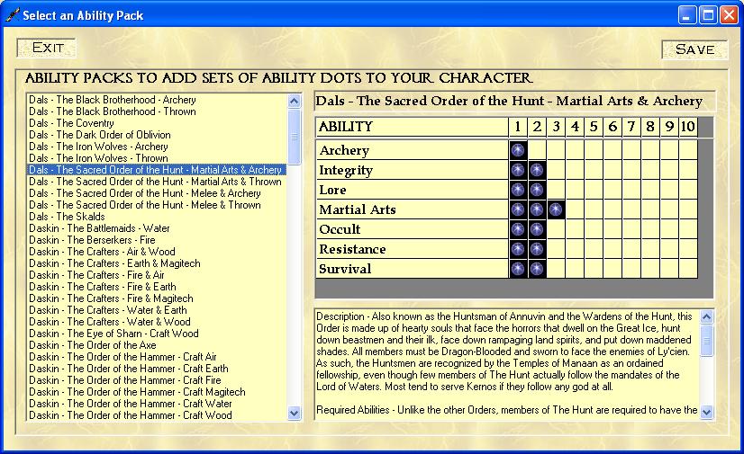Click the description scroll-up arrow

(706, 316)
